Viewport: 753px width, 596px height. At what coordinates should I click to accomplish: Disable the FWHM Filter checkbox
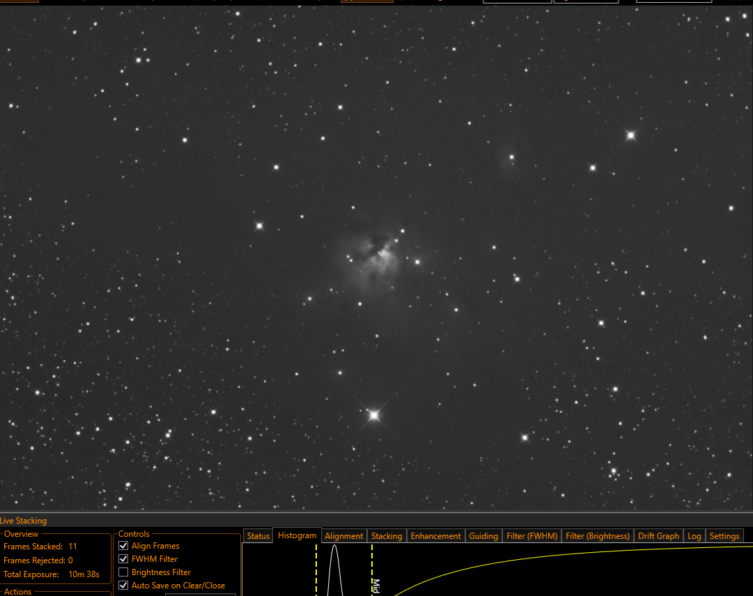coord(123,559)
